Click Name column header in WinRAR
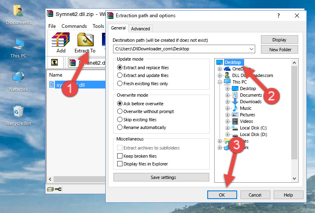This screenshot has height=213, width=315. 56,75
